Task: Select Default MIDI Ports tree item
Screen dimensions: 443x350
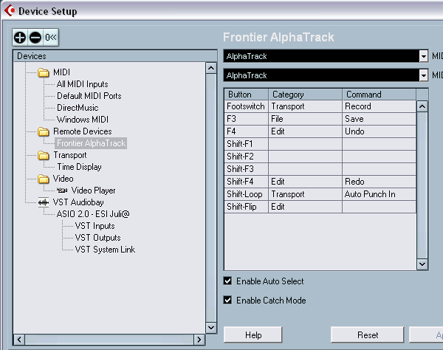Action: (89, 96)
